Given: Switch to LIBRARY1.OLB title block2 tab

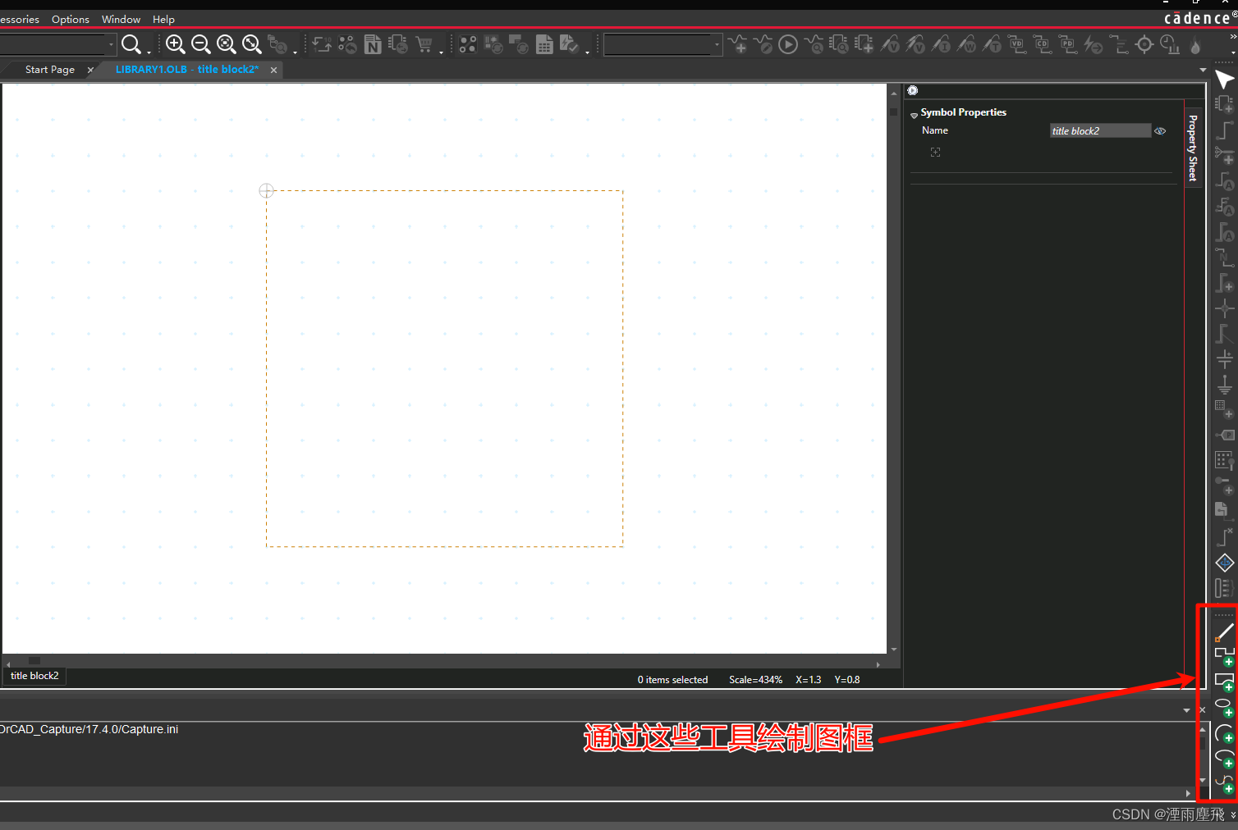Looking at the screenshot, I should (187, 70).
